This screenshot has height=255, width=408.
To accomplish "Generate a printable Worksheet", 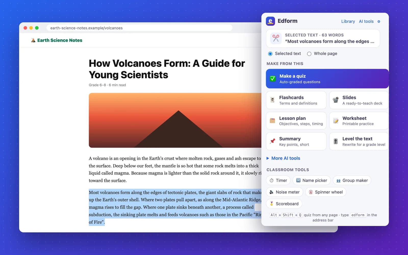I will click(359, 121).
